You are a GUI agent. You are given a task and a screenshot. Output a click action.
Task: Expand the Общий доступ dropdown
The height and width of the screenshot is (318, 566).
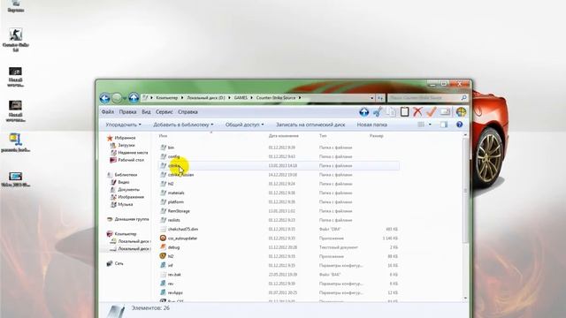tap(244, 125)
